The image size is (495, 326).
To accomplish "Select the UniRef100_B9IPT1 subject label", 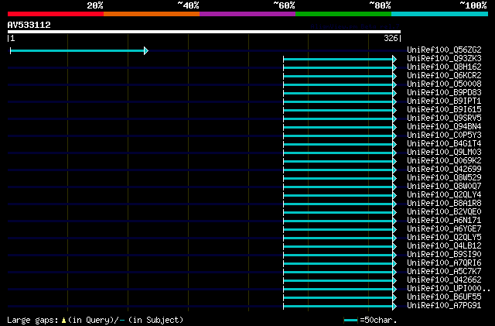I will (444, 101).
